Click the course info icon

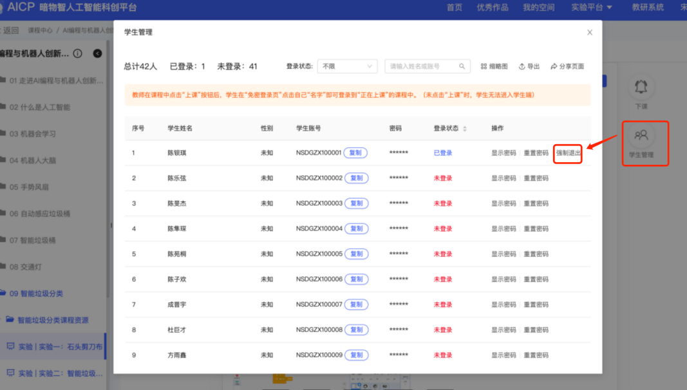(77, 53)
